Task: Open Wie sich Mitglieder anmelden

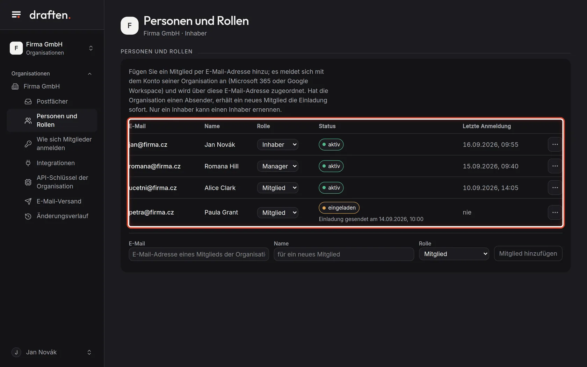Action: tap(64, 144)
